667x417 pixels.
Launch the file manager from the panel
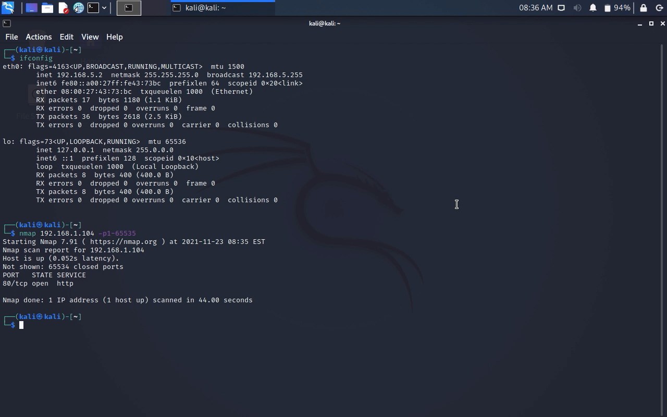tap(47, 8)
